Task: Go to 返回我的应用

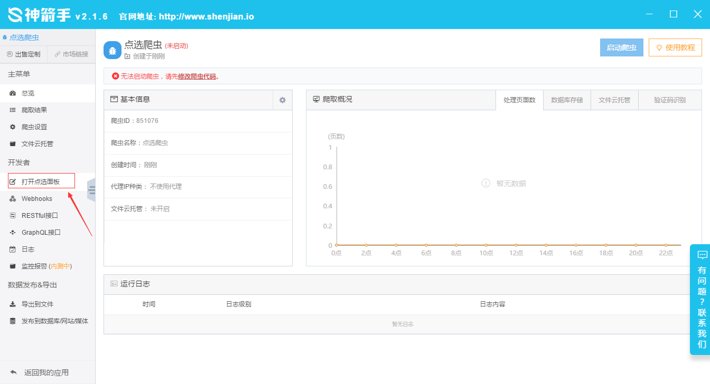Action: 46,372
